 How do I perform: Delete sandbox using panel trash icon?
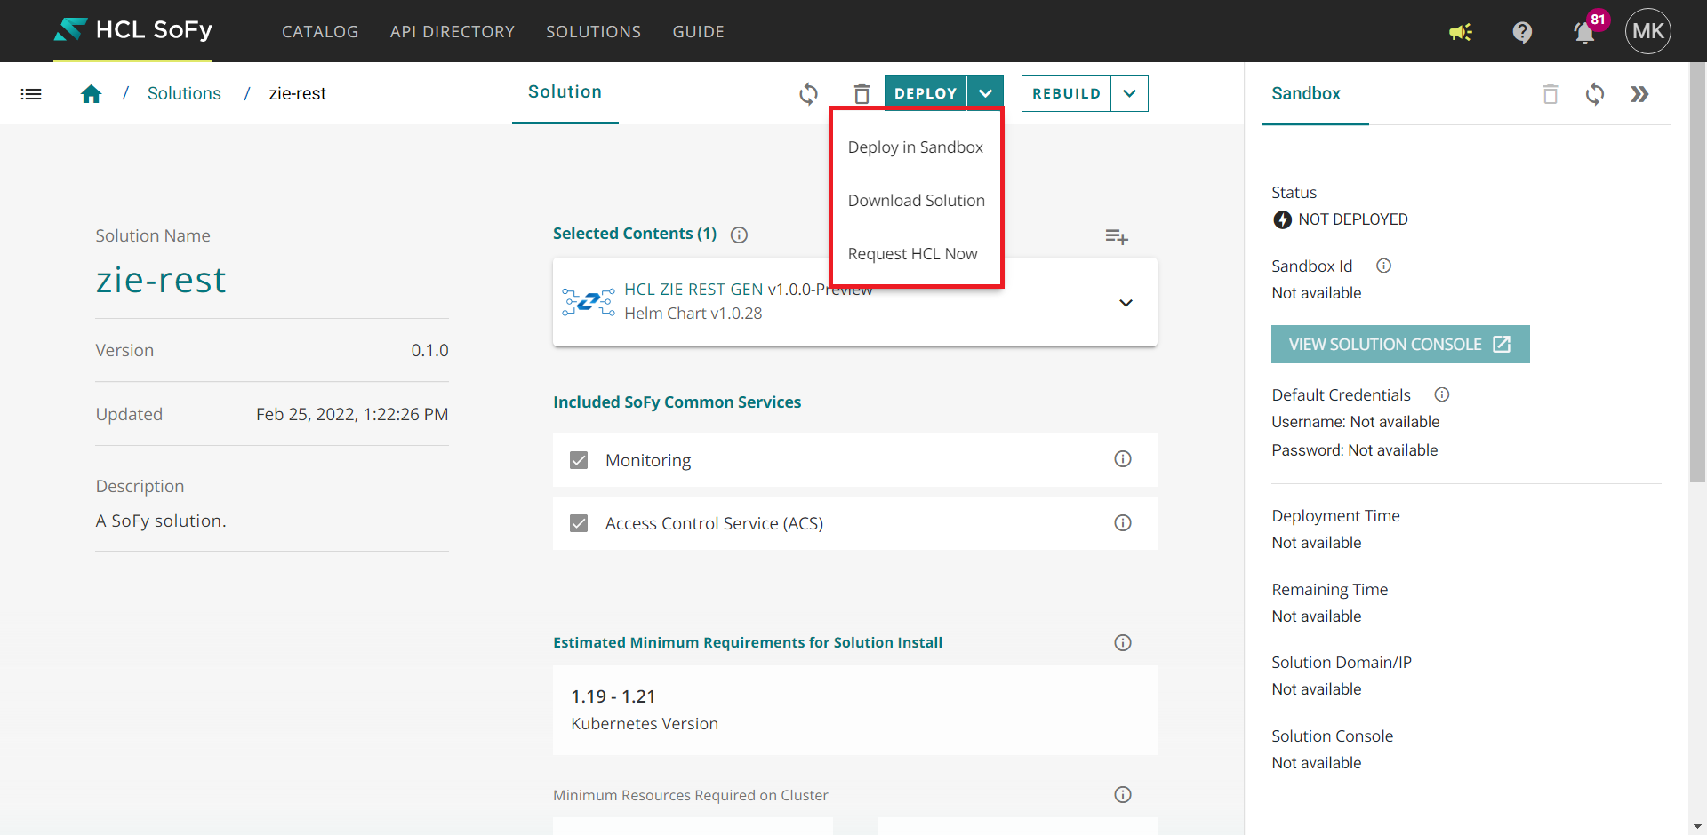[x=1551, y=94]
